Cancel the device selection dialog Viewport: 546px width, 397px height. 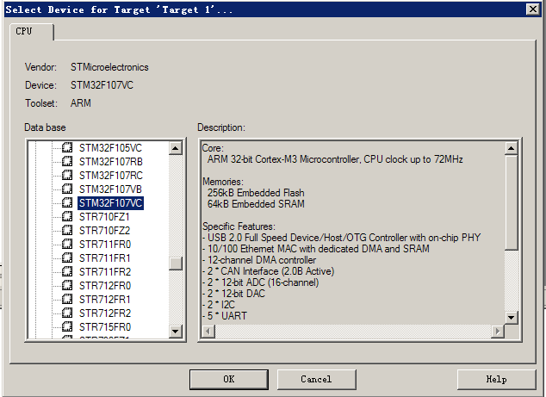click(317, 379)
